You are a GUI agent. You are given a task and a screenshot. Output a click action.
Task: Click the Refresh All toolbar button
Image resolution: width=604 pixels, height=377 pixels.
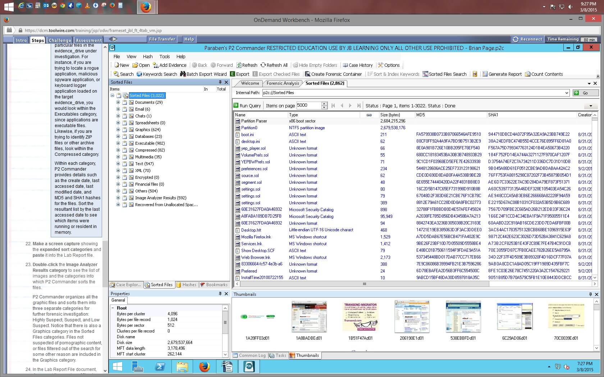(x=274, y=65)
